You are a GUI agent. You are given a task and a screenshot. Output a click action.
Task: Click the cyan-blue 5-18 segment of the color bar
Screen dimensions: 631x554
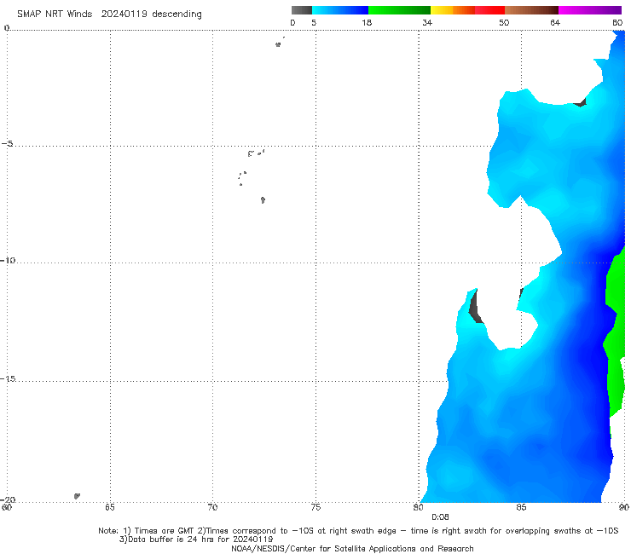tap(340, 10)
